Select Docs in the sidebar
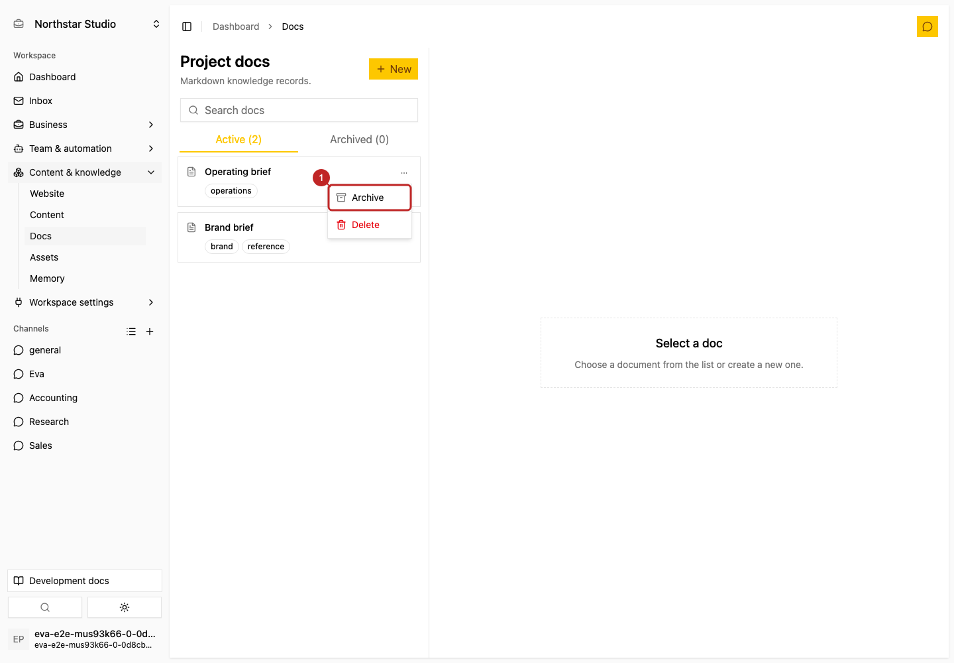954x663 pixels. [x=85, y=236]
